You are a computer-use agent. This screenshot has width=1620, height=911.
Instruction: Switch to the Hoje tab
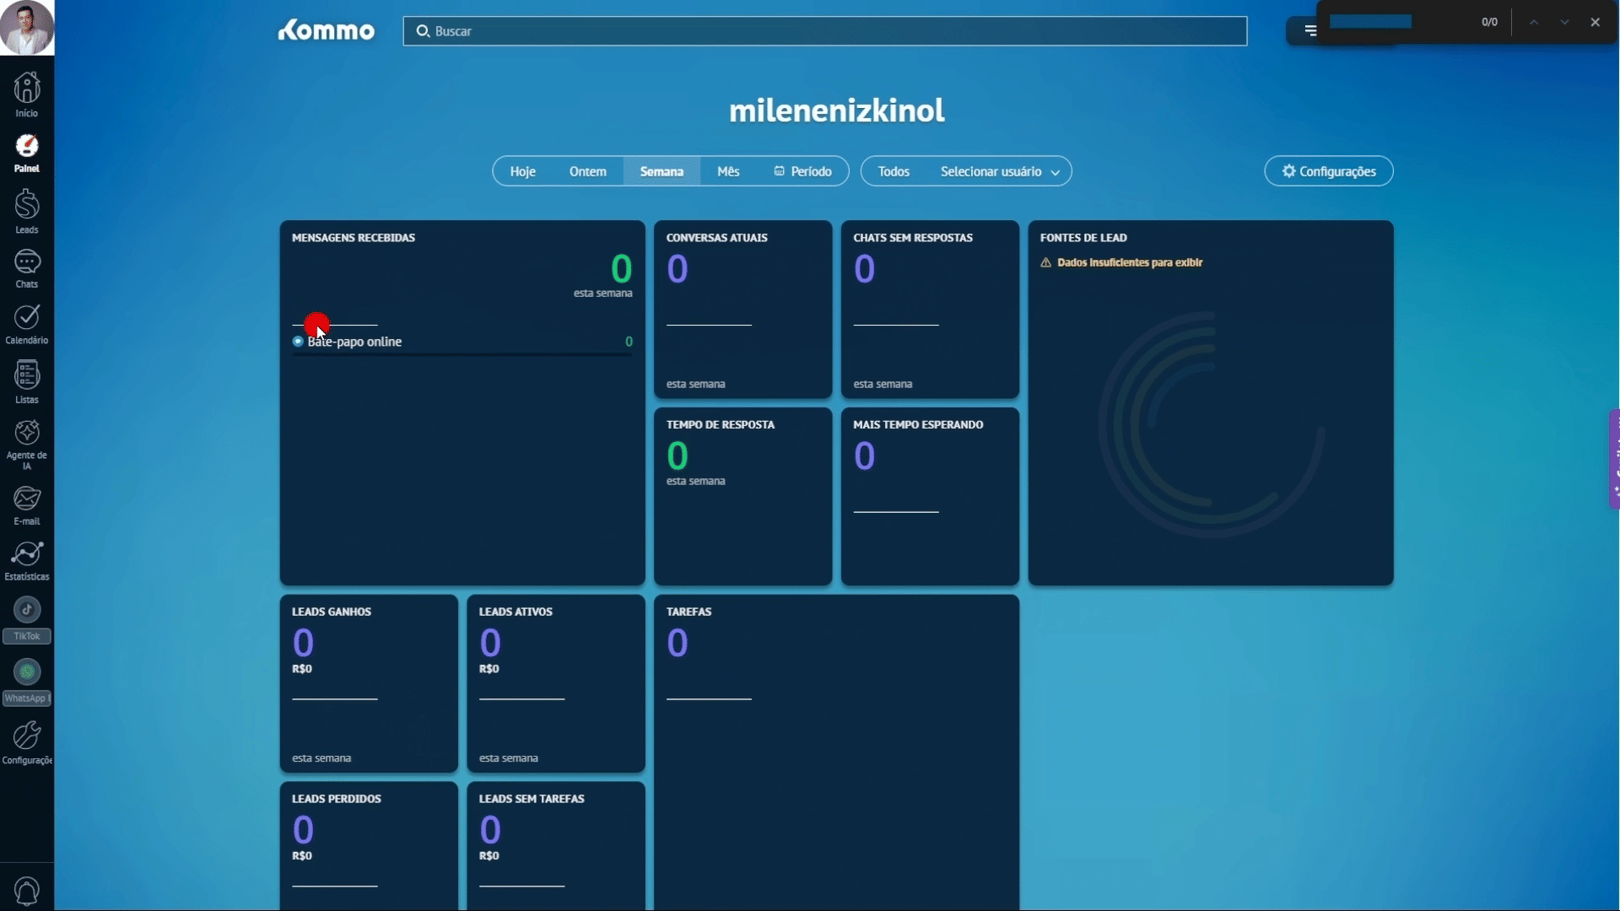point(522,171)
